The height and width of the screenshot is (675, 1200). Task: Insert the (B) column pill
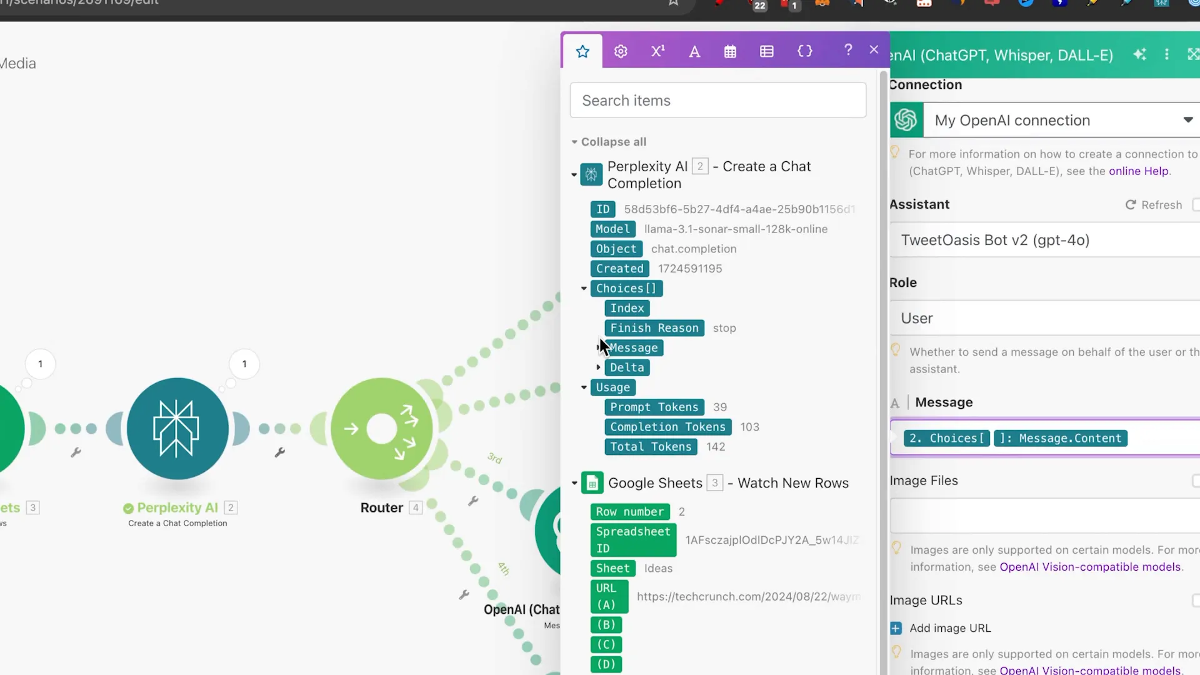(x=606, y=624)
